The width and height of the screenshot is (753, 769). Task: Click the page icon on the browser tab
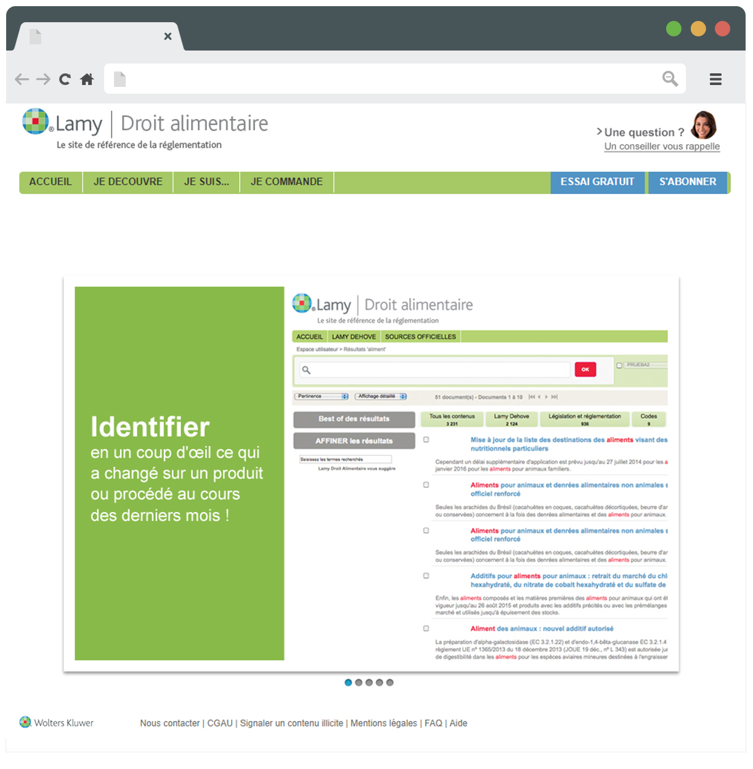[x=36, y=36]
